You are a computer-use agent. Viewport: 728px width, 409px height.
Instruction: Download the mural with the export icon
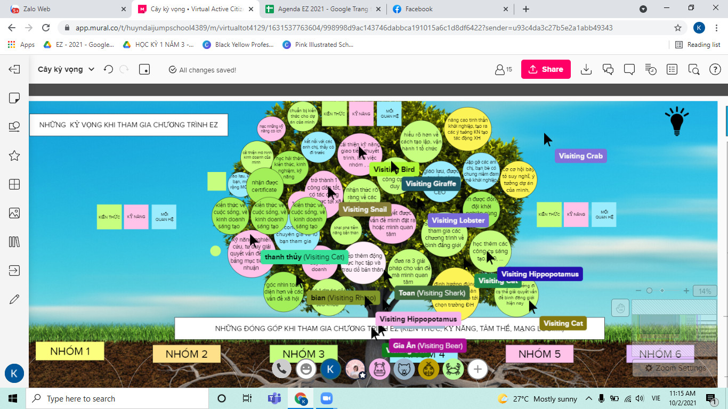pyautogui.click(x=586, y=69)
